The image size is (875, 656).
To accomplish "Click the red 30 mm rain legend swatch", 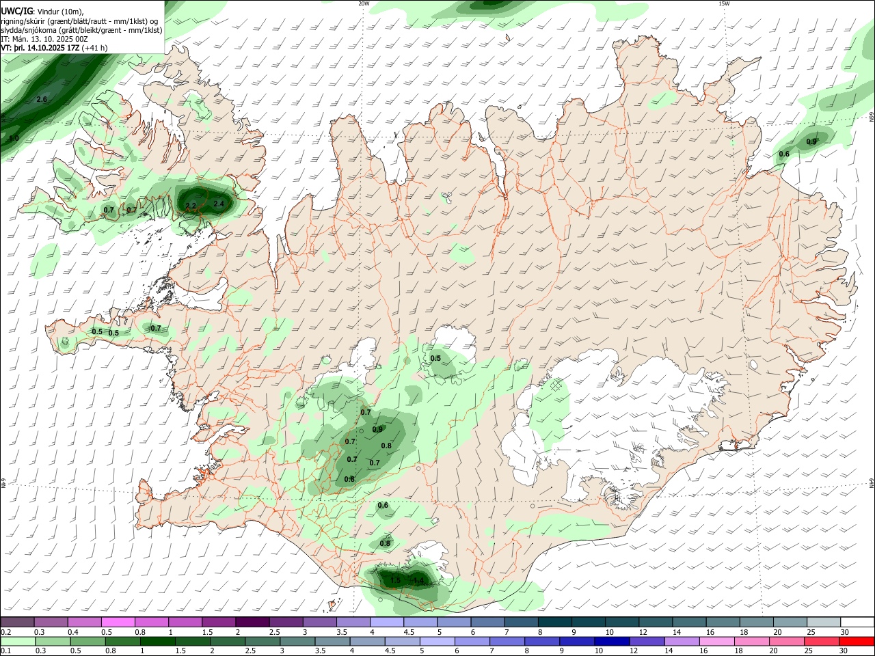I will 857,641.
